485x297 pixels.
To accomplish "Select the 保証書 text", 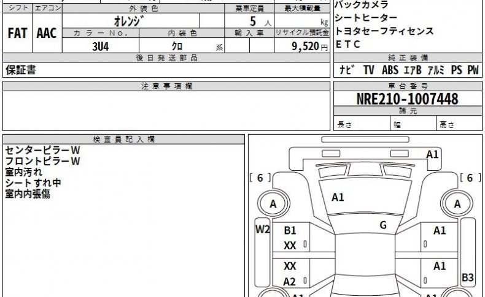I will tap(21, 70).
